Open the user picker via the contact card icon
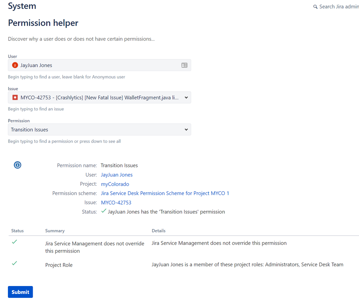Viewport: 359px width, 305px height. click(x=184, y=65)
